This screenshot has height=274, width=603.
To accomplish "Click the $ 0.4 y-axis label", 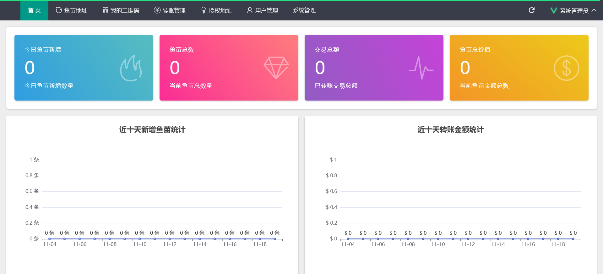I will (331, 207).
